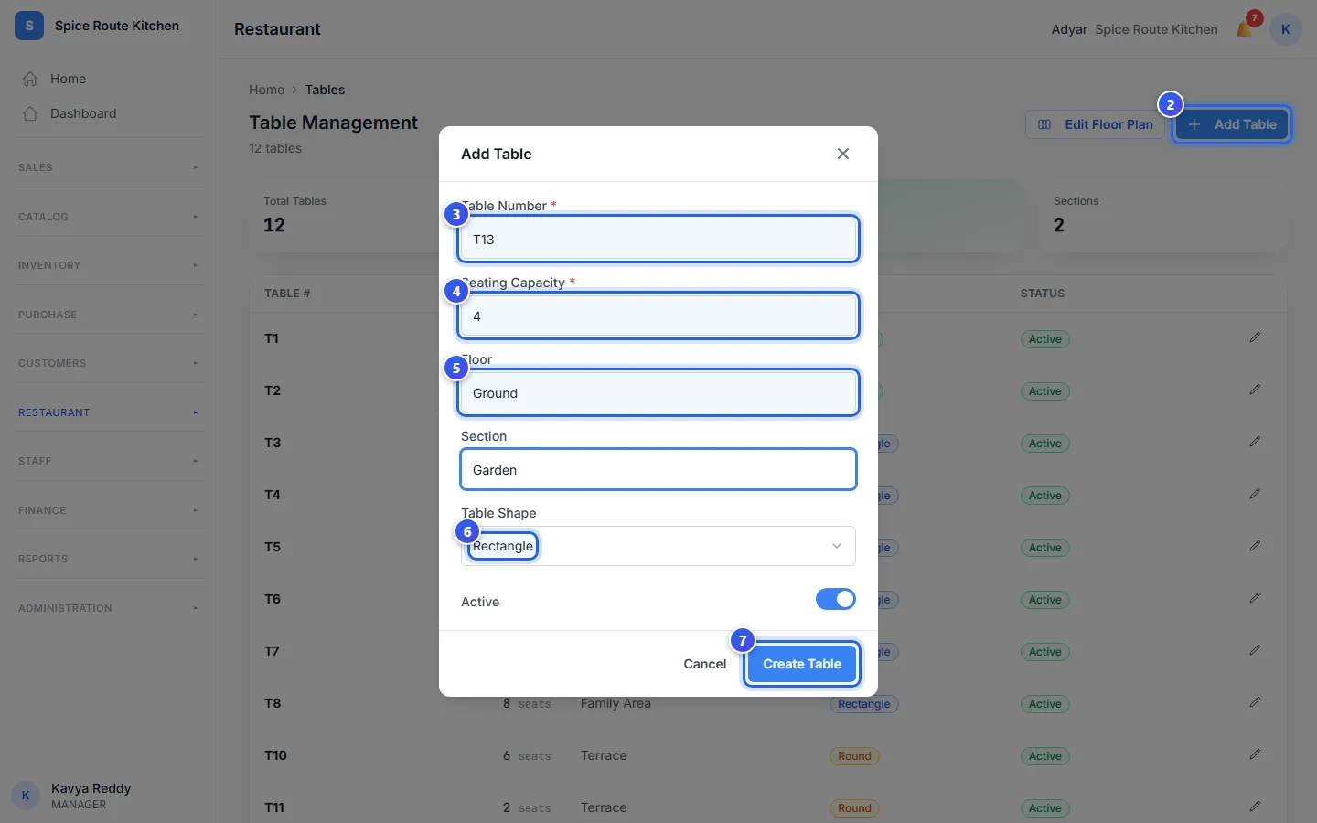Screen dimensions: 1317x823
Task: Click the edit pencil for table T11
Action: click(x=1255, y=807)
